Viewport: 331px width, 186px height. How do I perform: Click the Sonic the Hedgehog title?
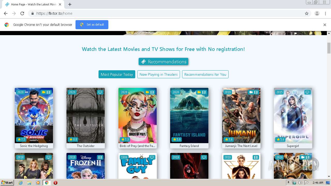(34, 146)
